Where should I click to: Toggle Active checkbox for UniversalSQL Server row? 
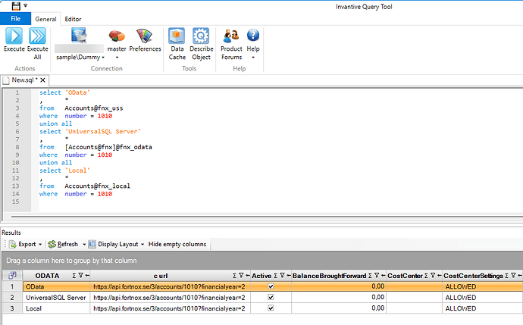(x=271, y=298)
